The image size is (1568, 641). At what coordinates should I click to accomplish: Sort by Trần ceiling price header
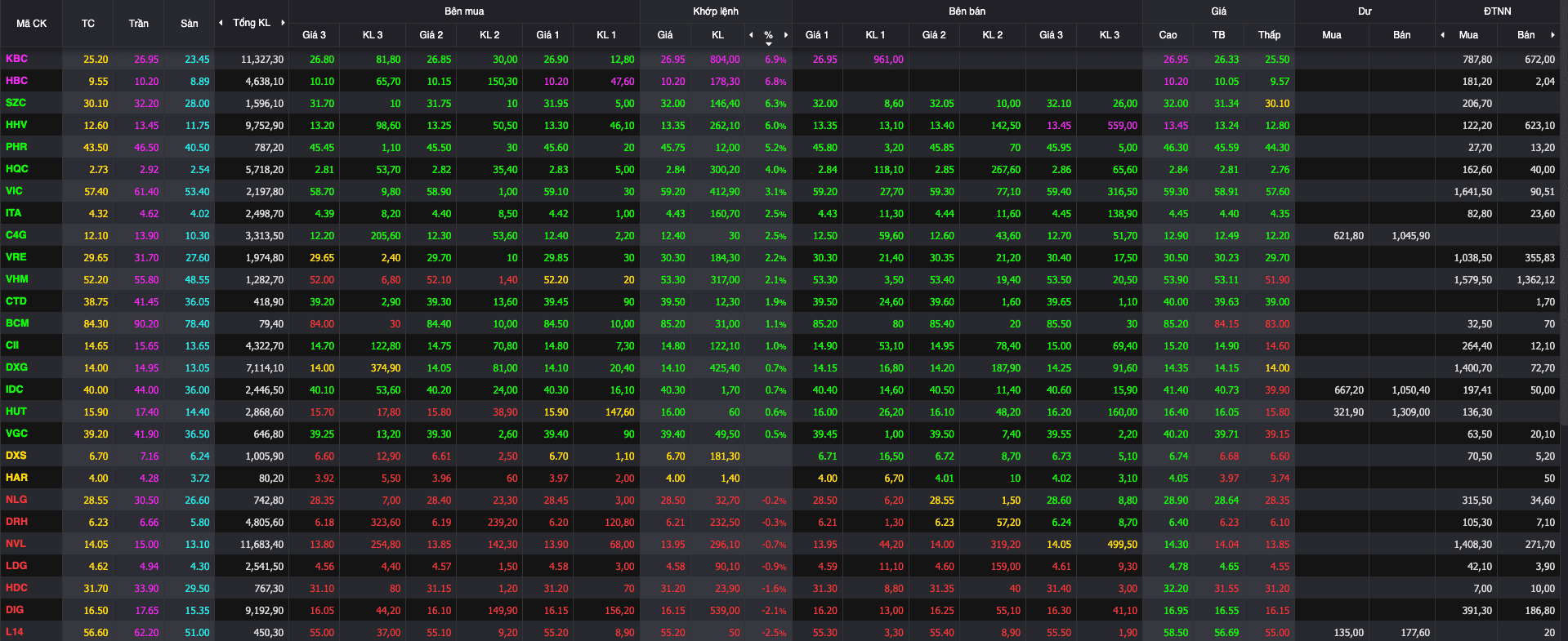(x=139, y=24)
